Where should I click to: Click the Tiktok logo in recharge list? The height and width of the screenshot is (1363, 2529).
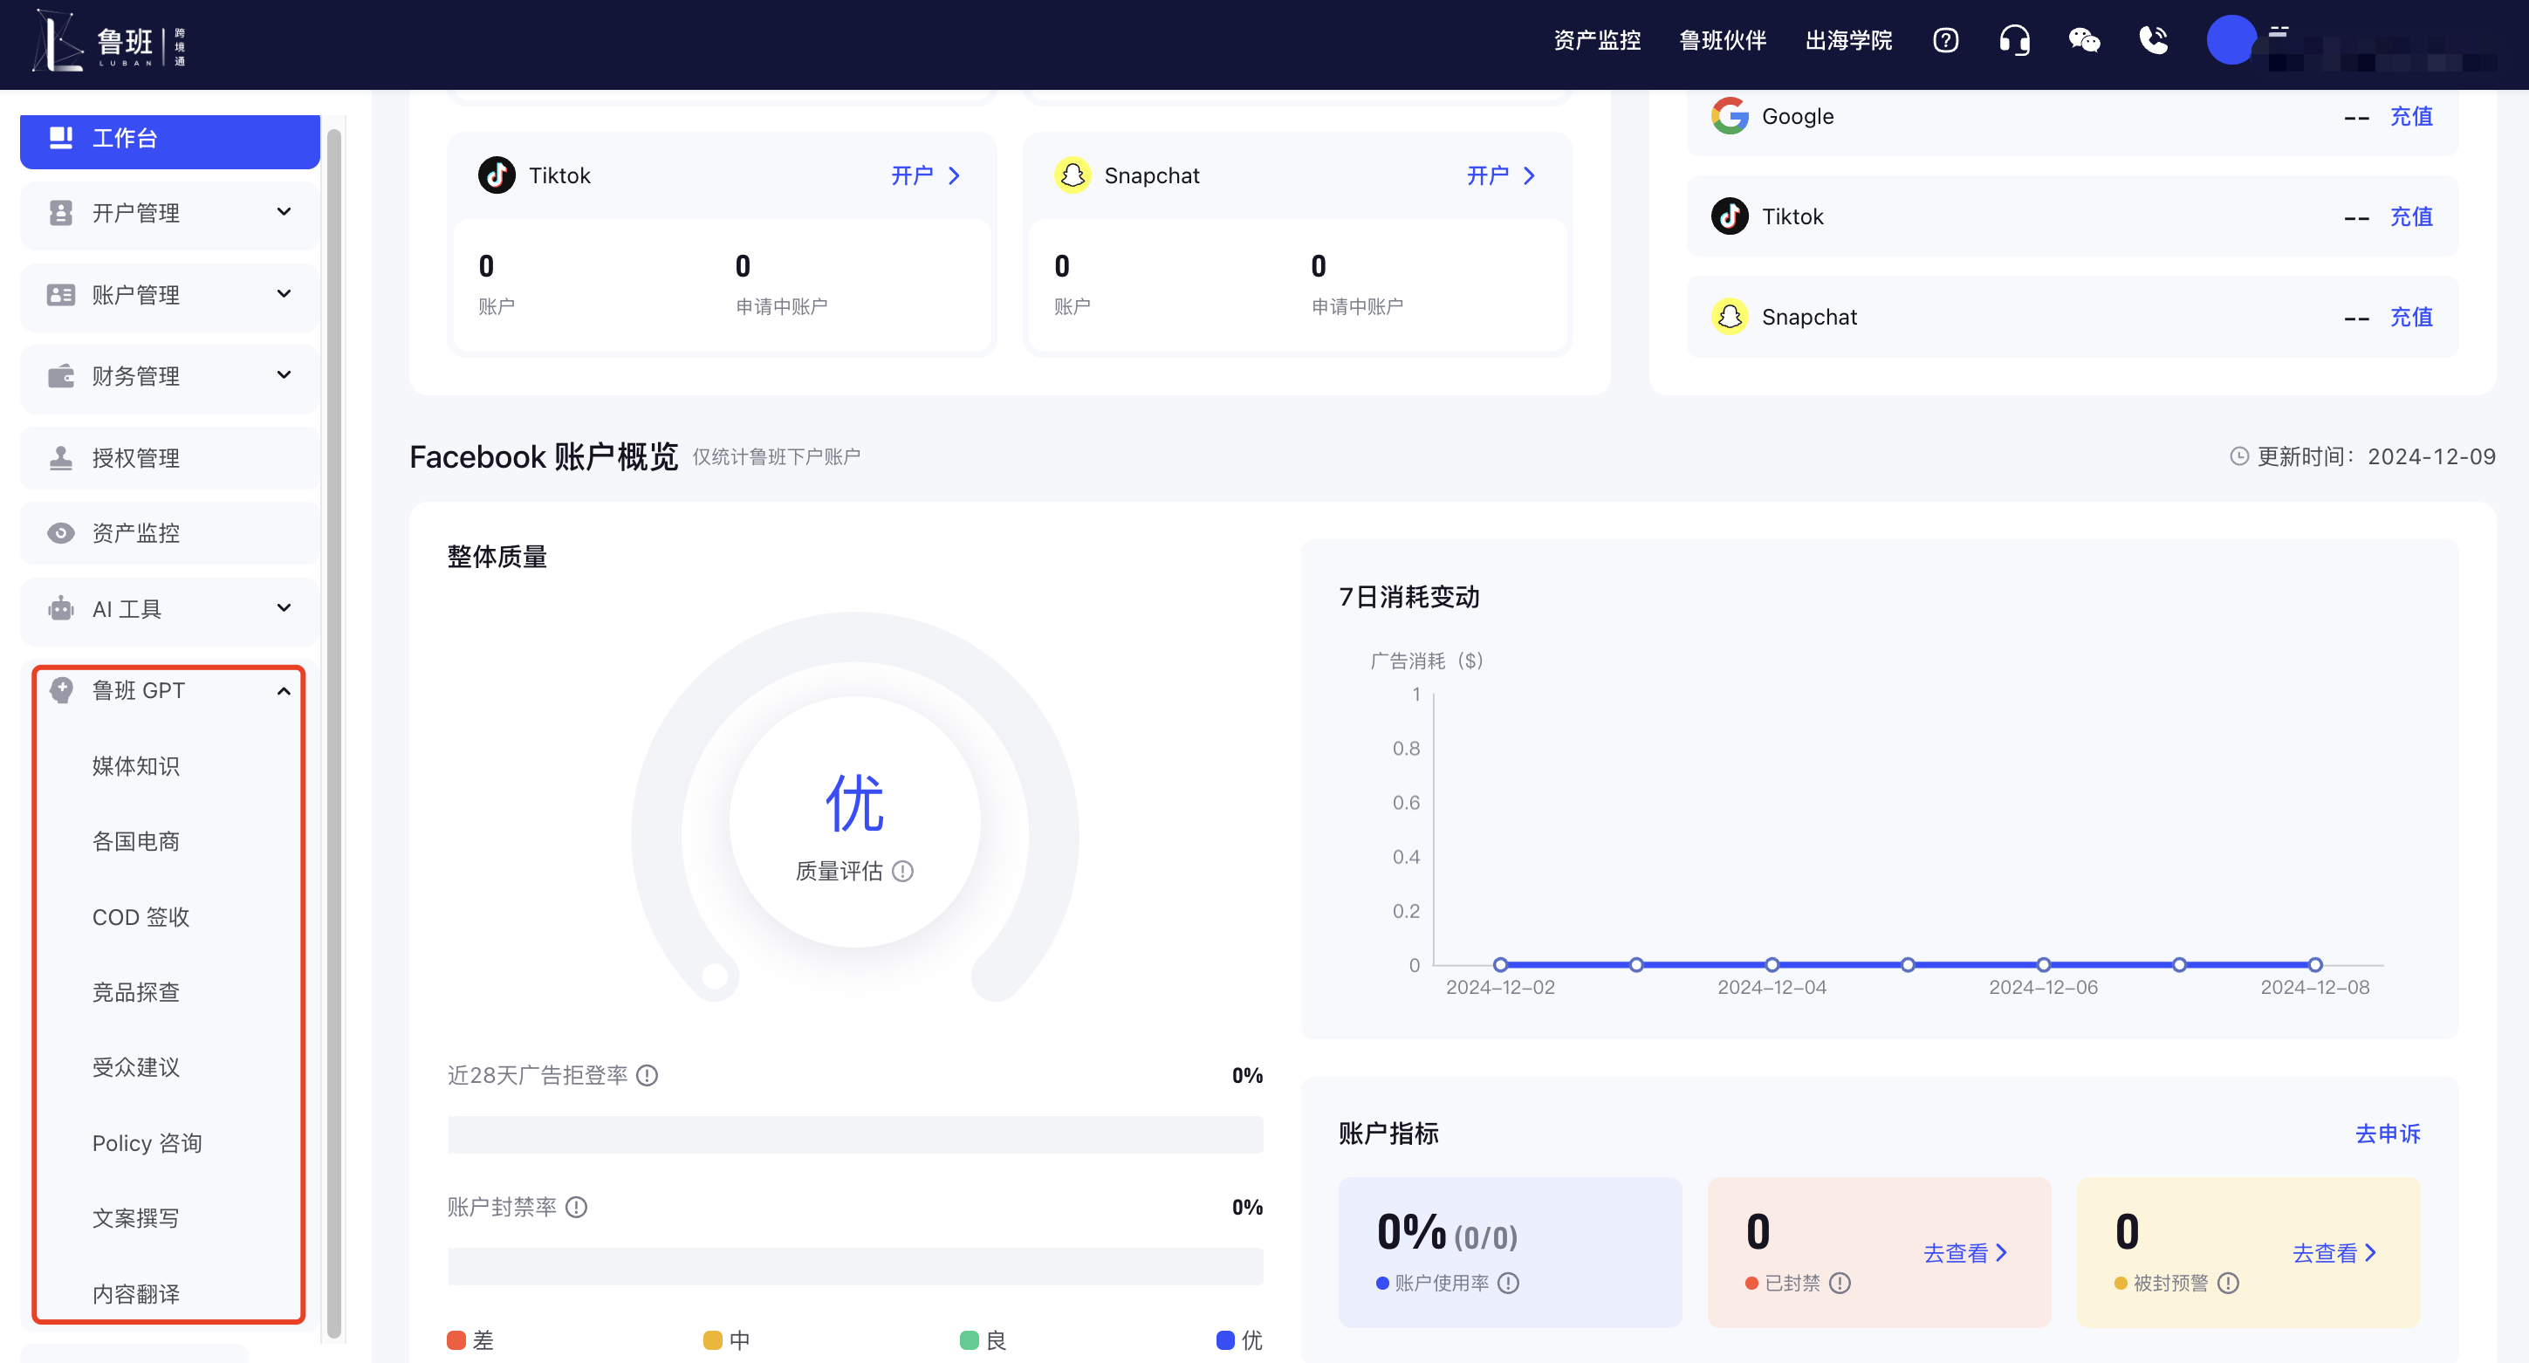tap(1730, 216)
